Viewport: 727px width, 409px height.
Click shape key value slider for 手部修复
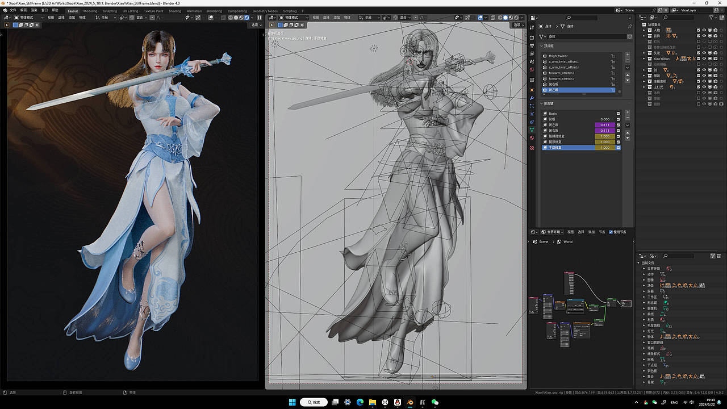pos(604,148)
